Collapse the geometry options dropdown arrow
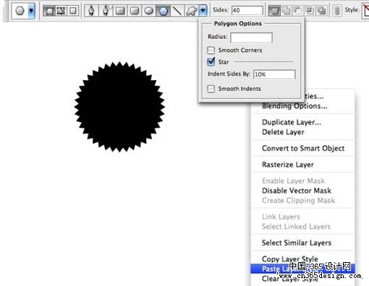The width and height of the screenshot is (369, 286). (203, 11)
